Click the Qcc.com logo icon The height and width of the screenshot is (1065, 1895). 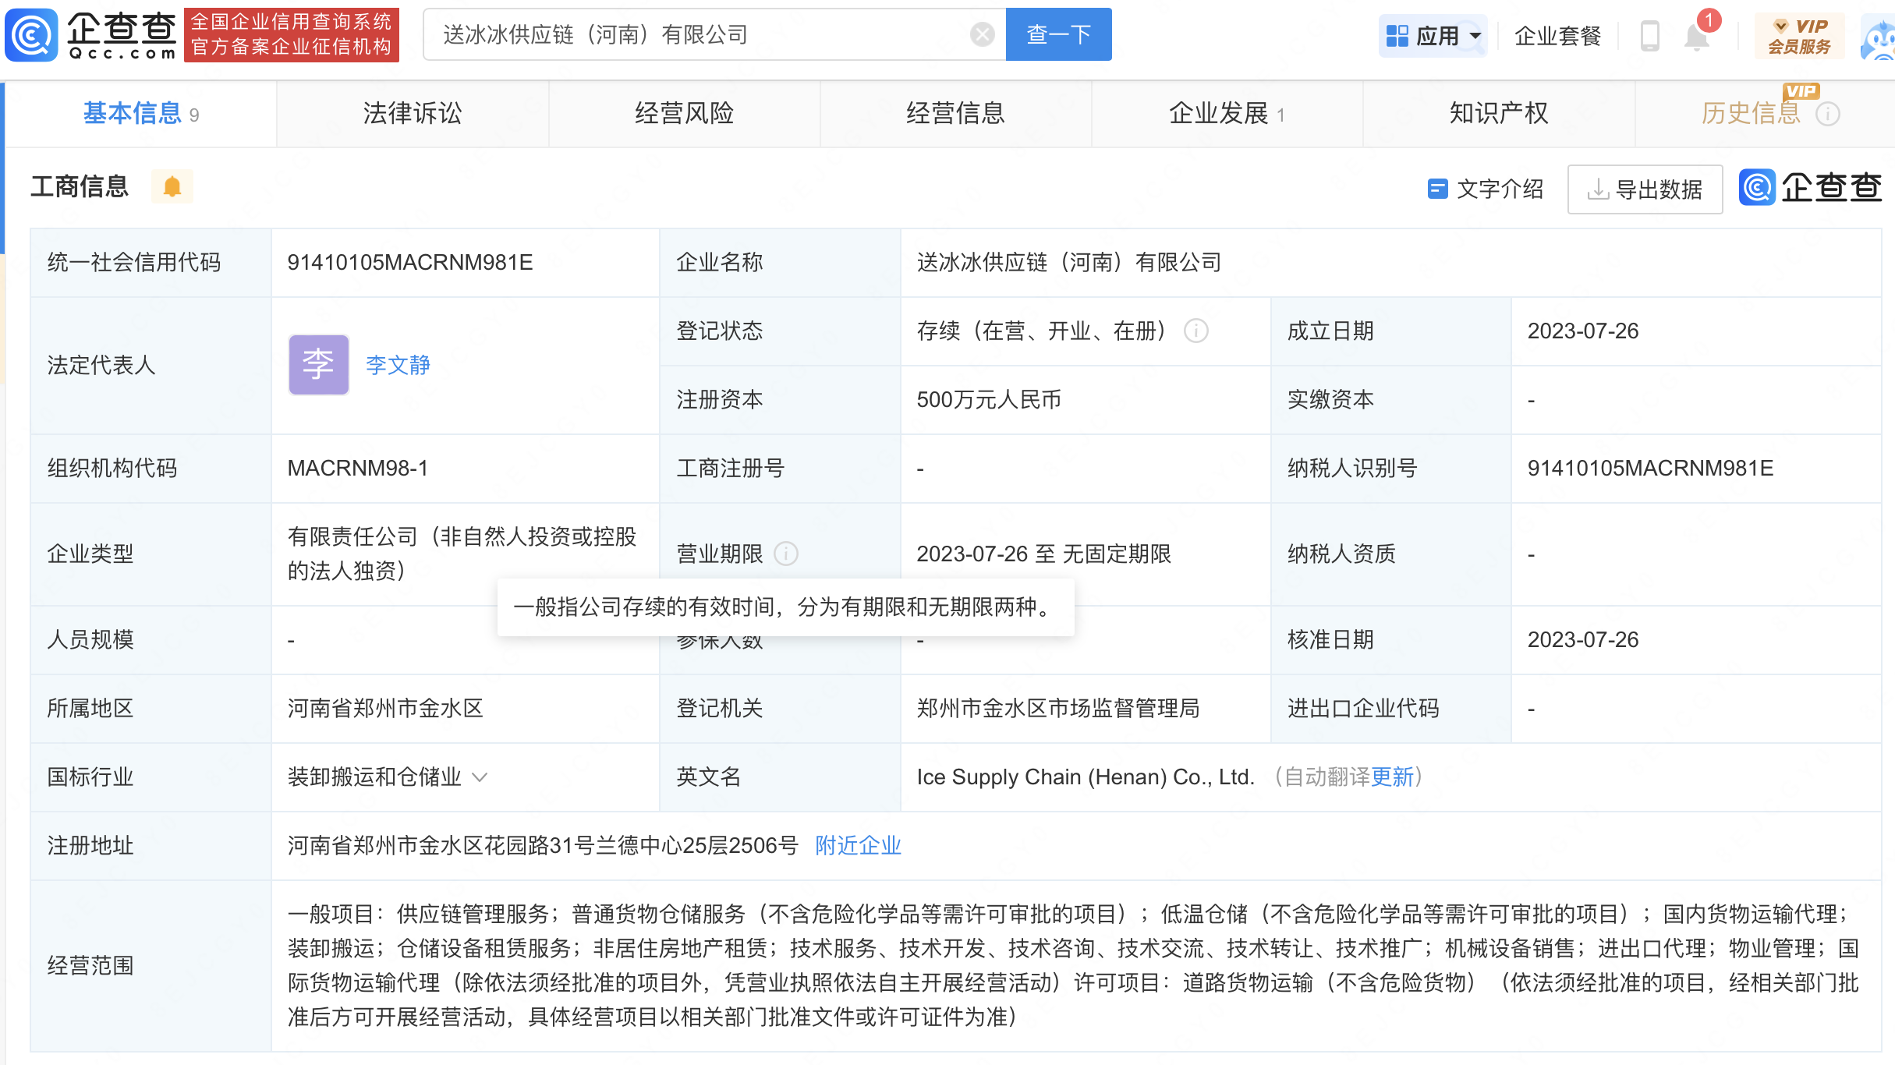click(32, 35)
